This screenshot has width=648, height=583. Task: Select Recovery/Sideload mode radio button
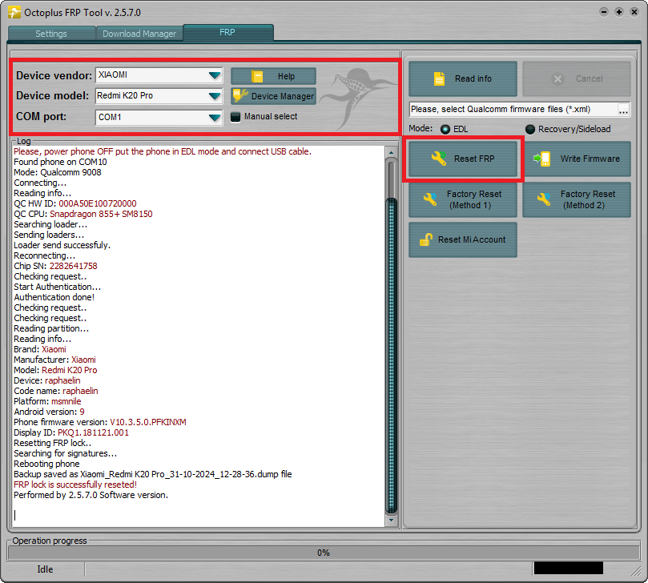[530, 129]
